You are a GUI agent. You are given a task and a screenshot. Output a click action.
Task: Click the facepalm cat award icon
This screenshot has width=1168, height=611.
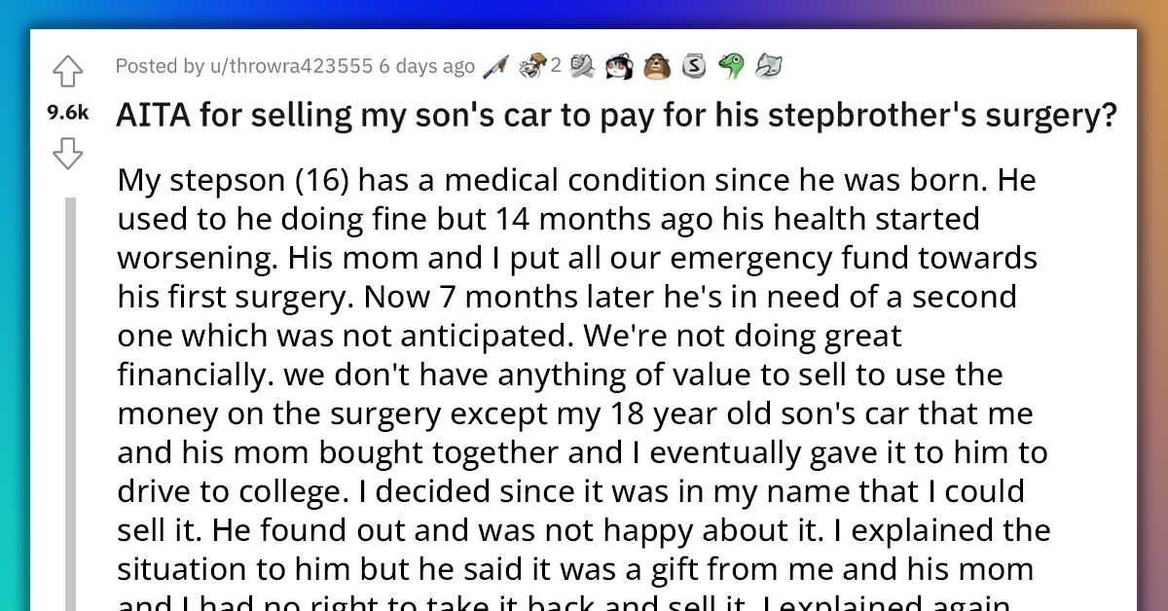(x=768, y=66)
